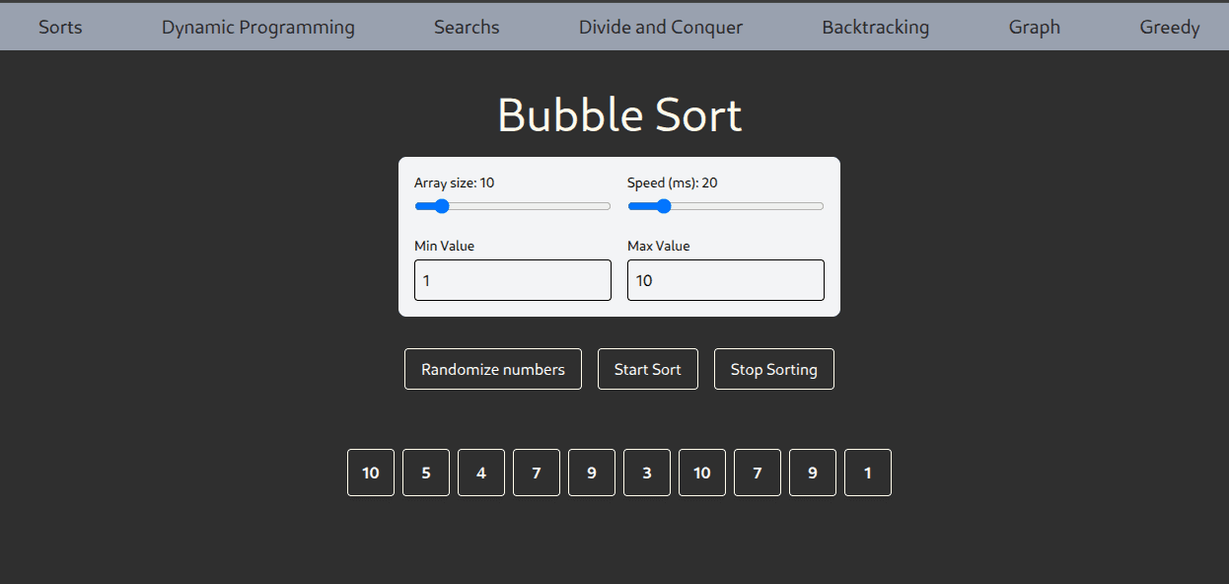Open the Backtracking category
This screenshot has height=584, width=1229.
pyautogui.click(x=875, y=27)
